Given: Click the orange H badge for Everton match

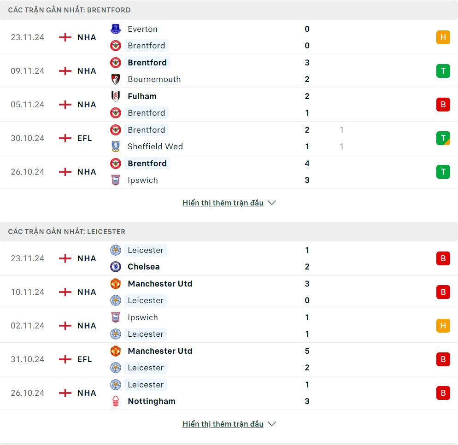Looking at the screenshot, I should point(443,37).
